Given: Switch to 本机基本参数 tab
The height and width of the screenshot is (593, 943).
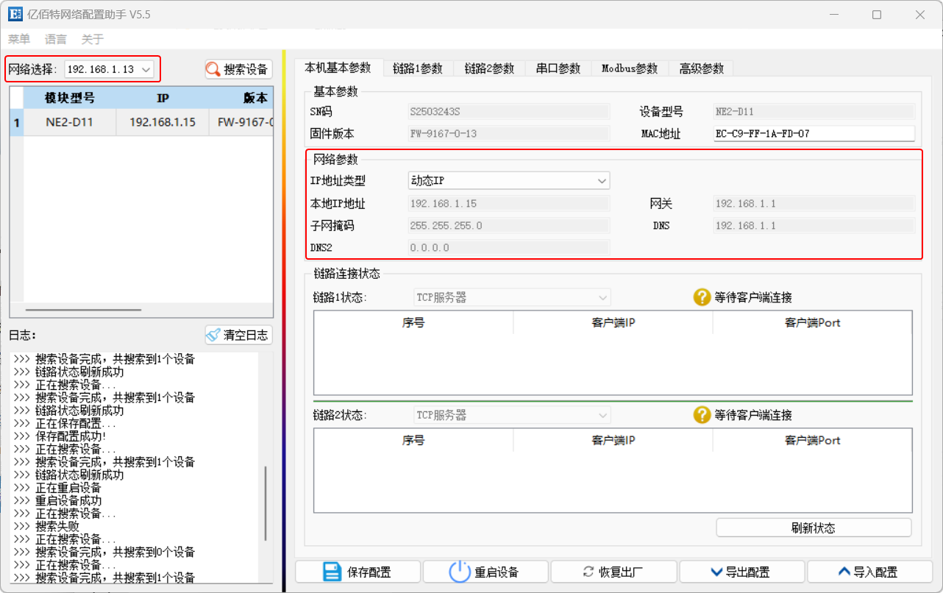Looking at the screenshot, I should [338, 68].
